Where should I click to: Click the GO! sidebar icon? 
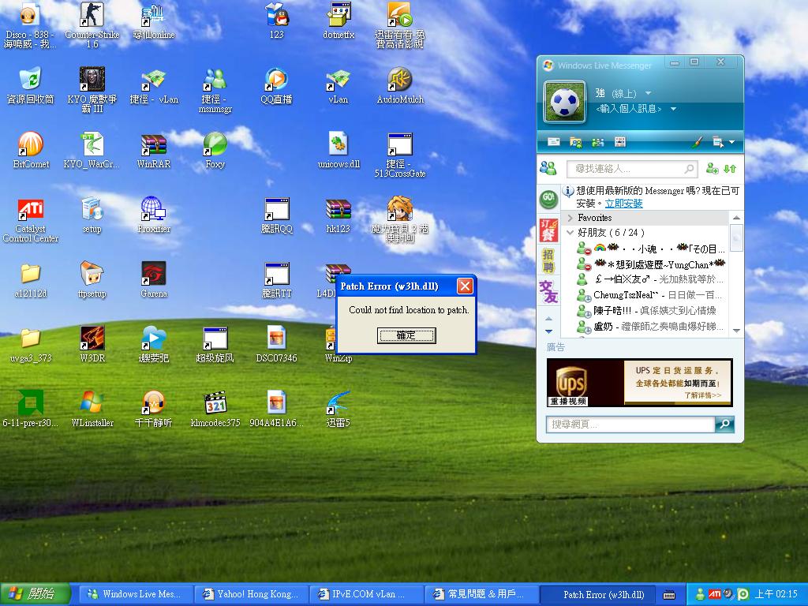point(548,200)
